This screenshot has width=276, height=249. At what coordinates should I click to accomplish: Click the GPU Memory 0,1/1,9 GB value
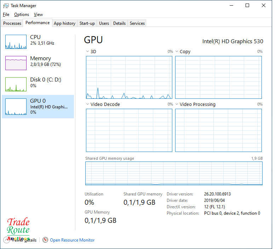[100, 220]
